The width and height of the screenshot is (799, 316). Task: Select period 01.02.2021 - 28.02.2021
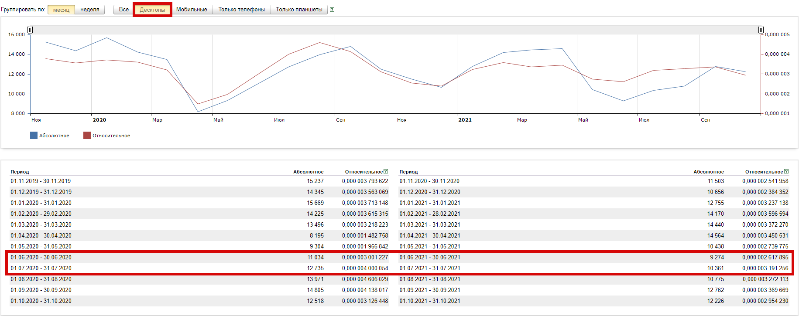point(430,214)
